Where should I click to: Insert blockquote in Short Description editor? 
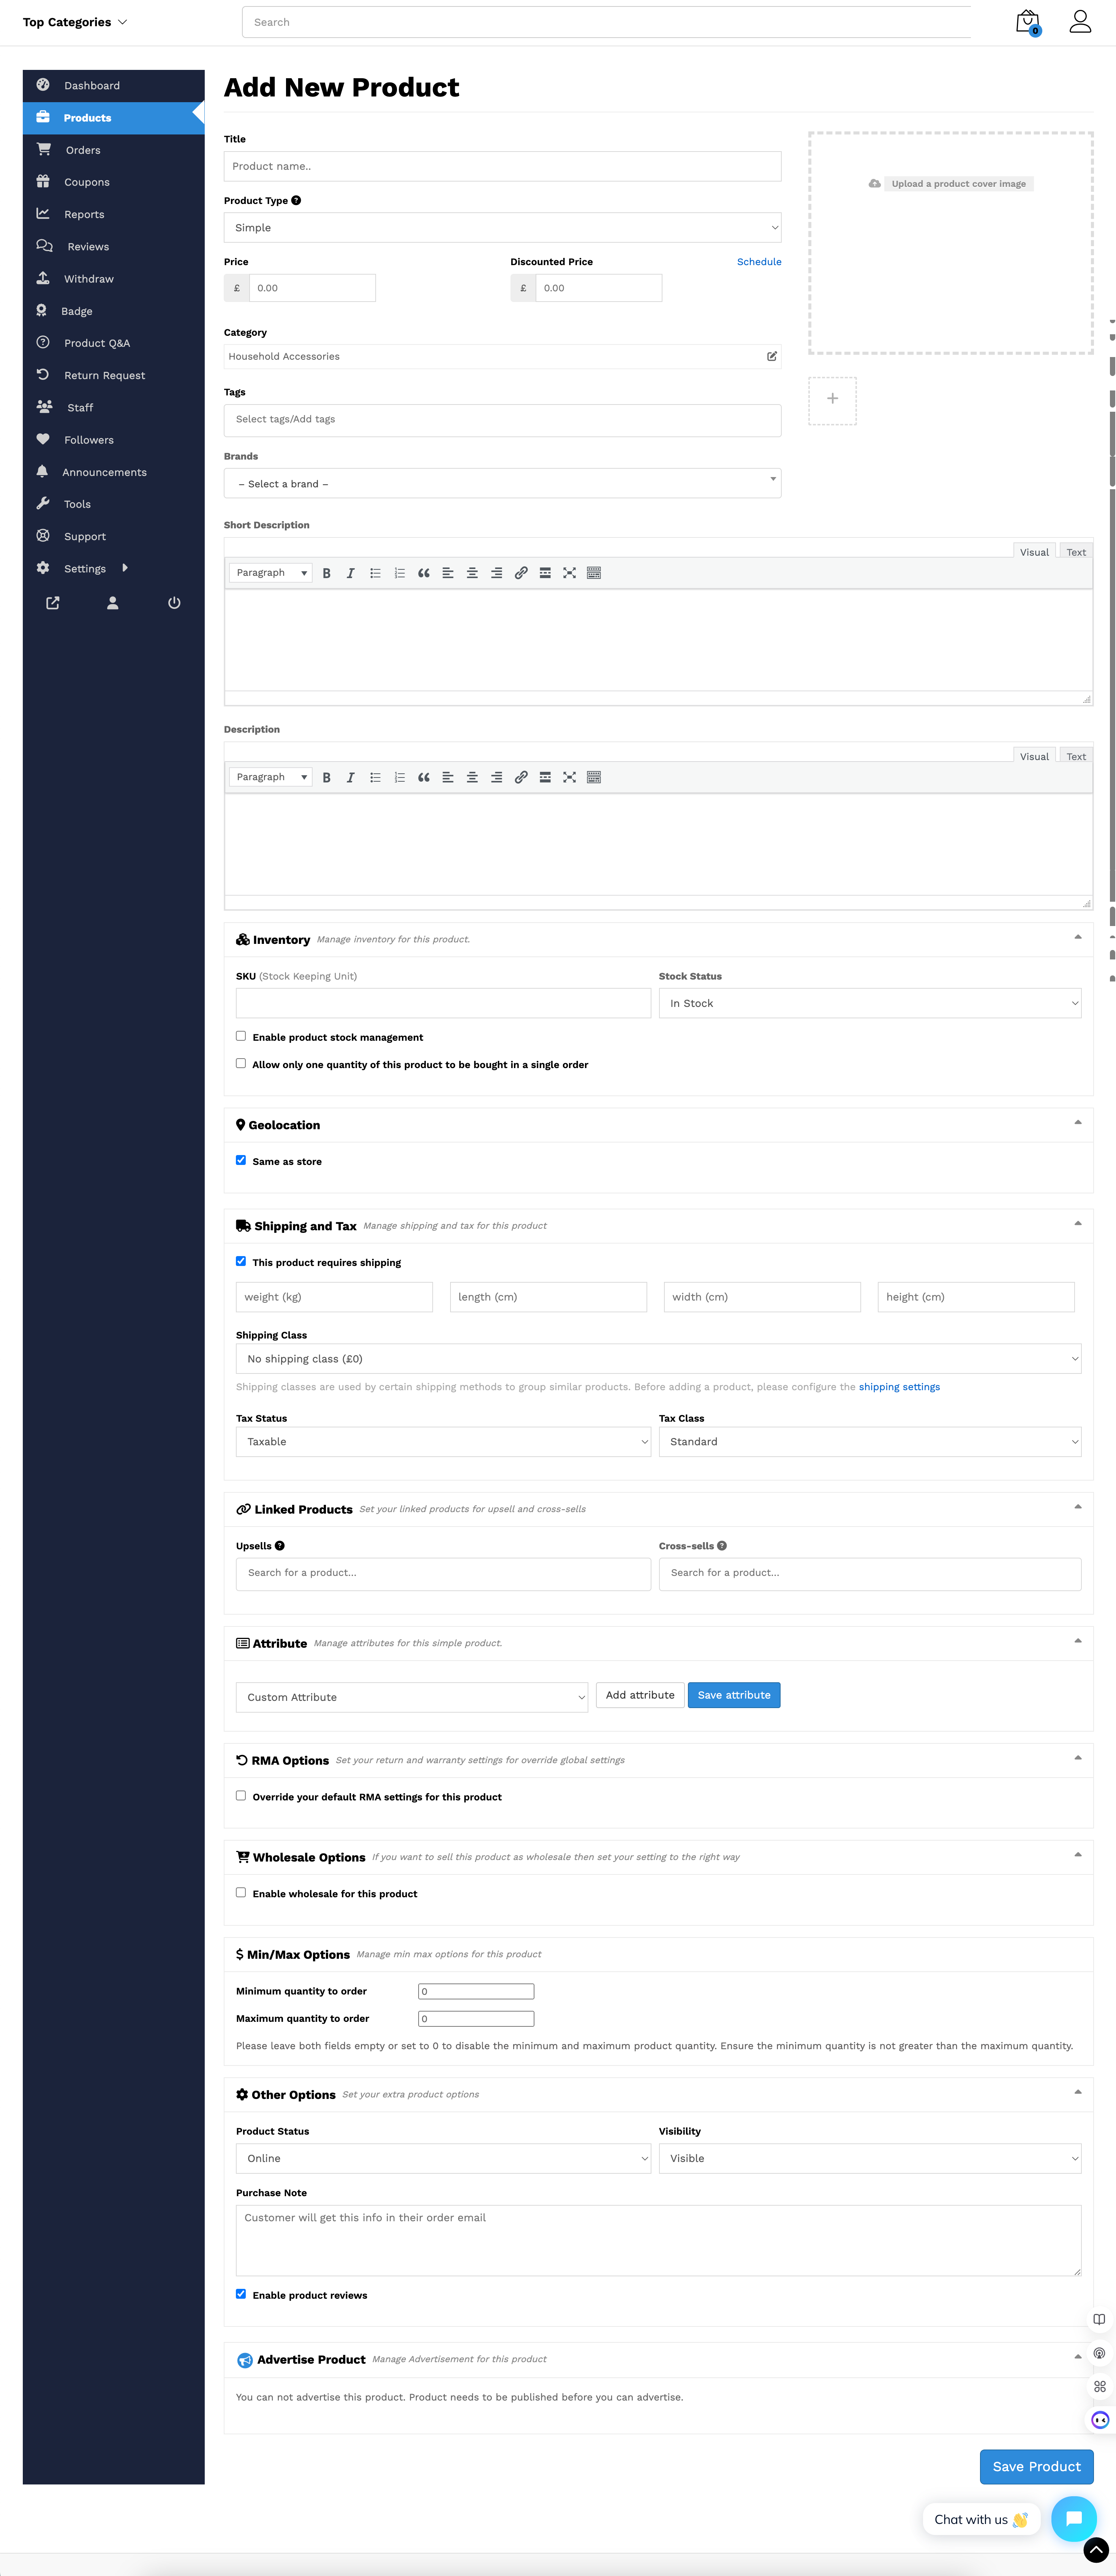point(424,573)
